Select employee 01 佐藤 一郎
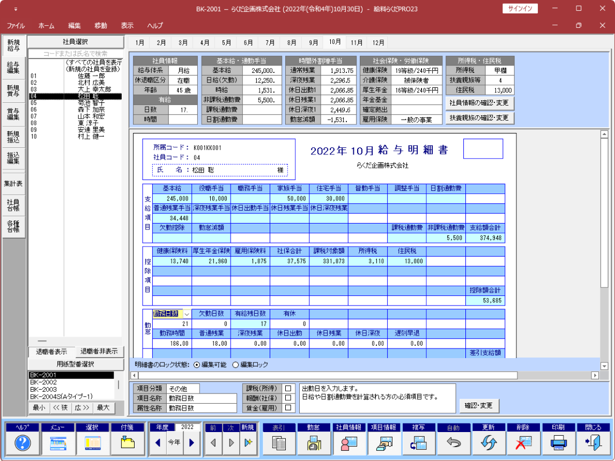Viewport: 615px width, 461px height. tap(75, 76)
